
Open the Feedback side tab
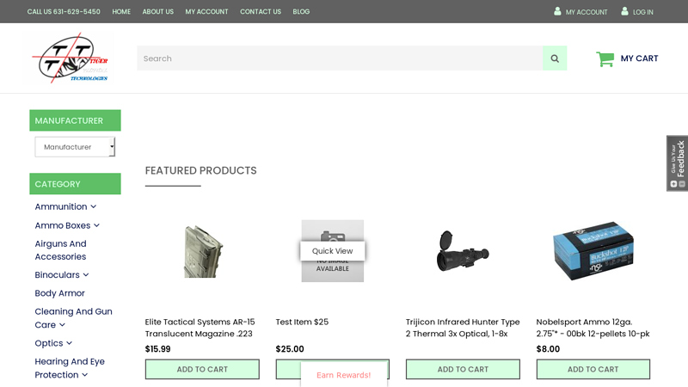pyautogui.click(x=677, y=163)
